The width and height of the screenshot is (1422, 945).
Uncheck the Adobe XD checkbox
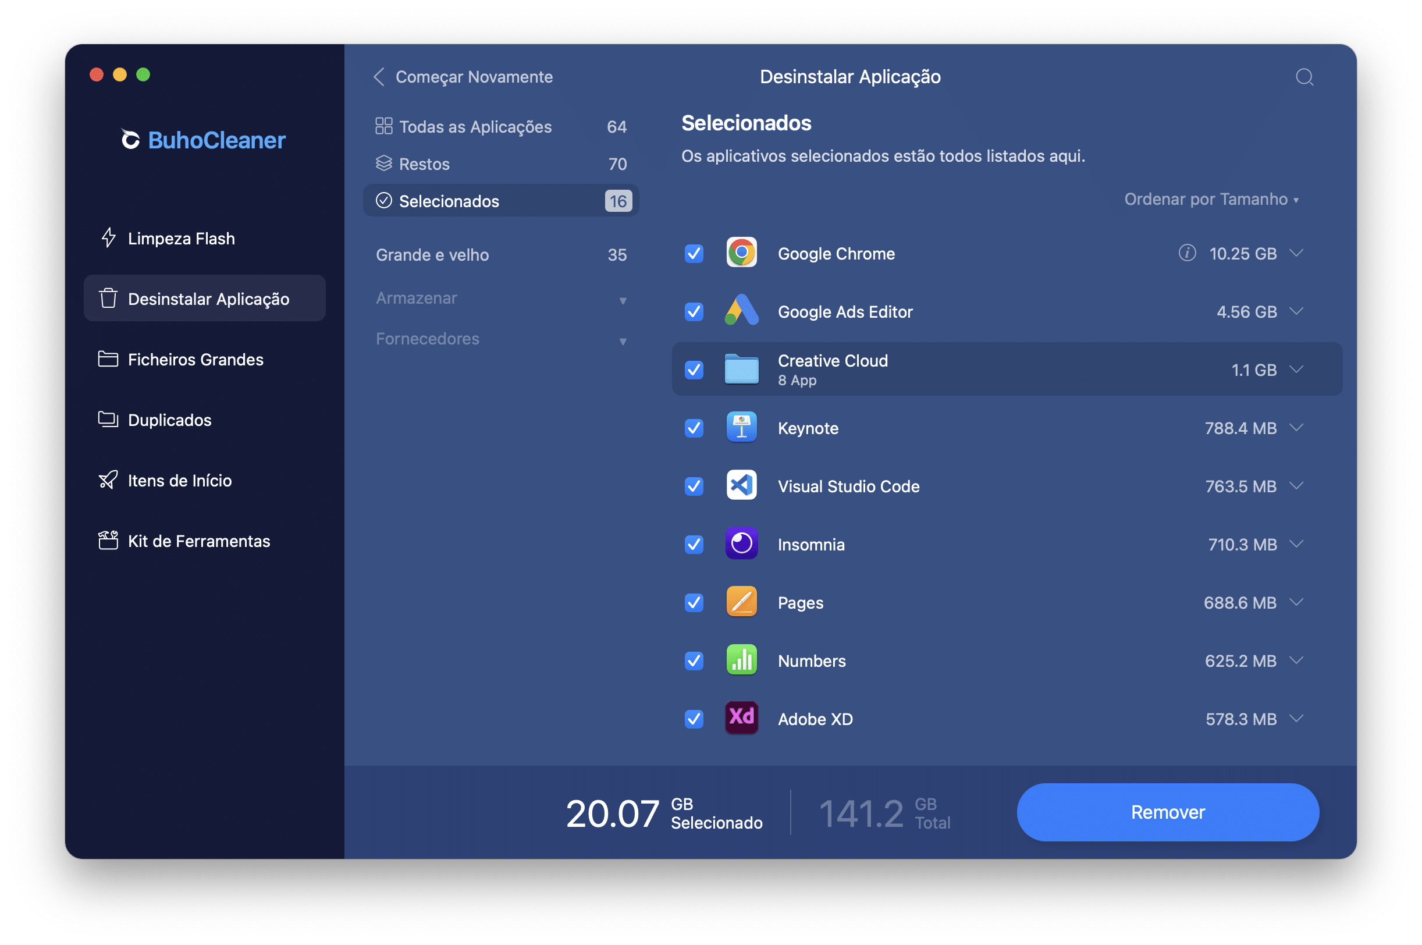coord(694,719)
